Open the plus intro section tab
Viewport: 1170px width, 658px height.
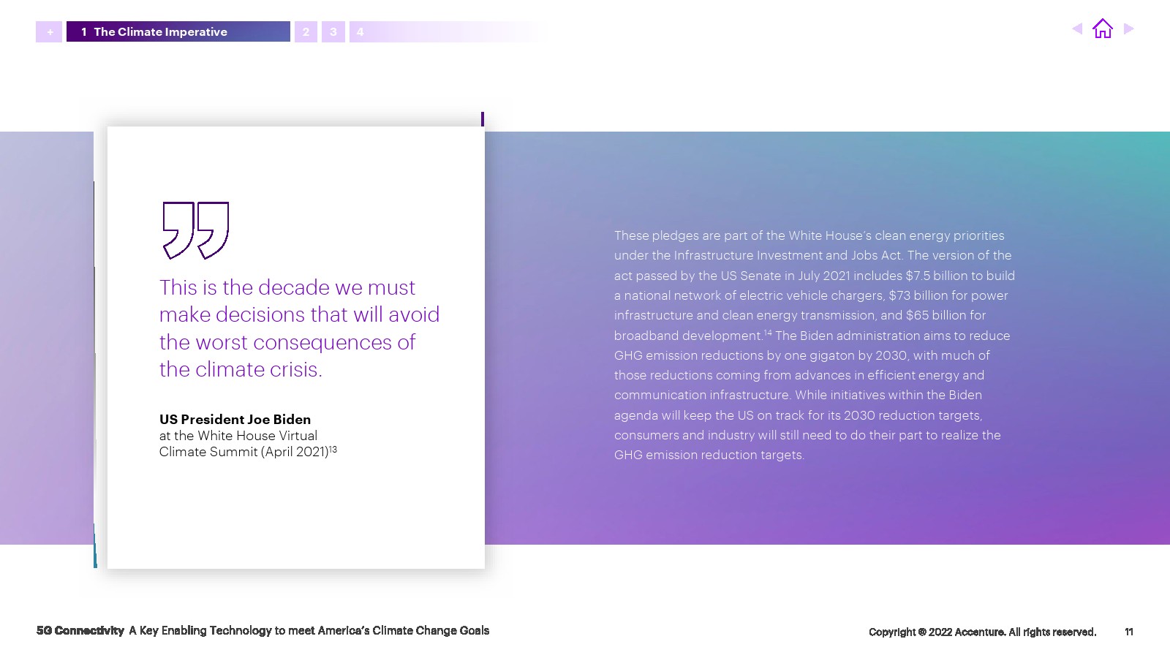click(49, 32)
